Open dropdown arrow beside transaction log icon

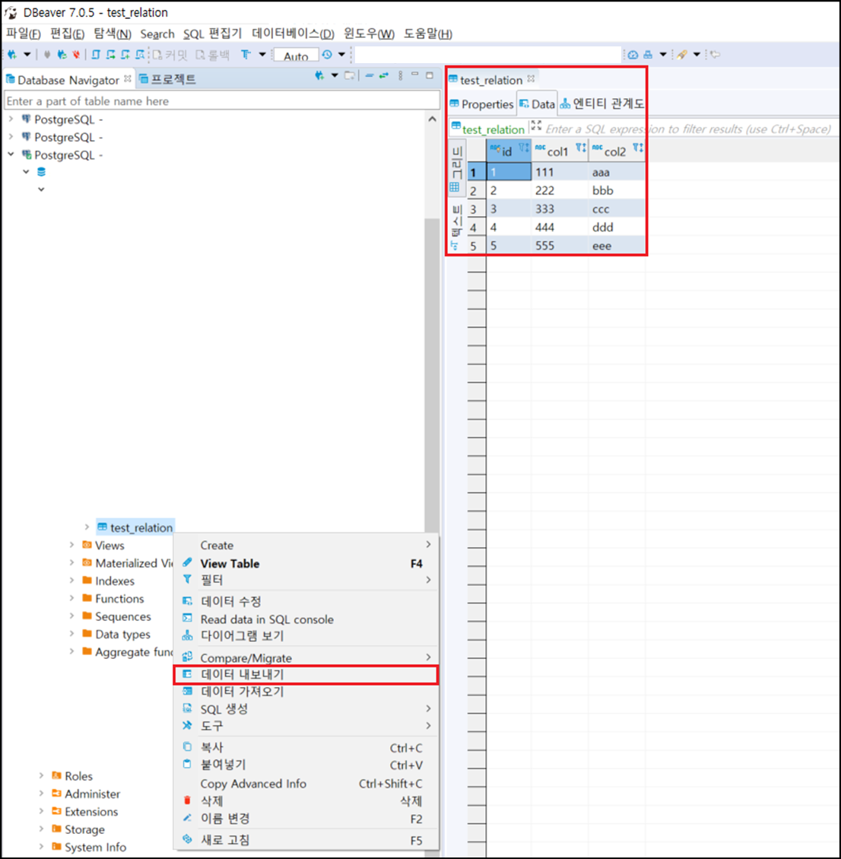[x=341, y=54]
